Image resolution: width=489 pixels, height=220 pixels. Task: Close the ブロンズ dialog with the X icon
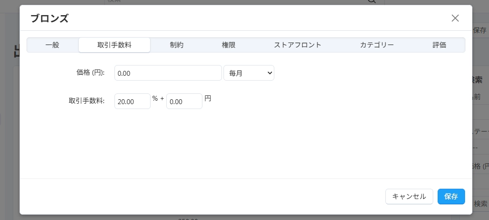click(455, 19)
